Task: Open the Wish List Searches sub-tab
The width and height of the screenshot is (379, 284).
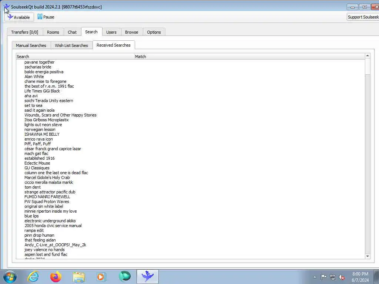Action: point(71,45)
